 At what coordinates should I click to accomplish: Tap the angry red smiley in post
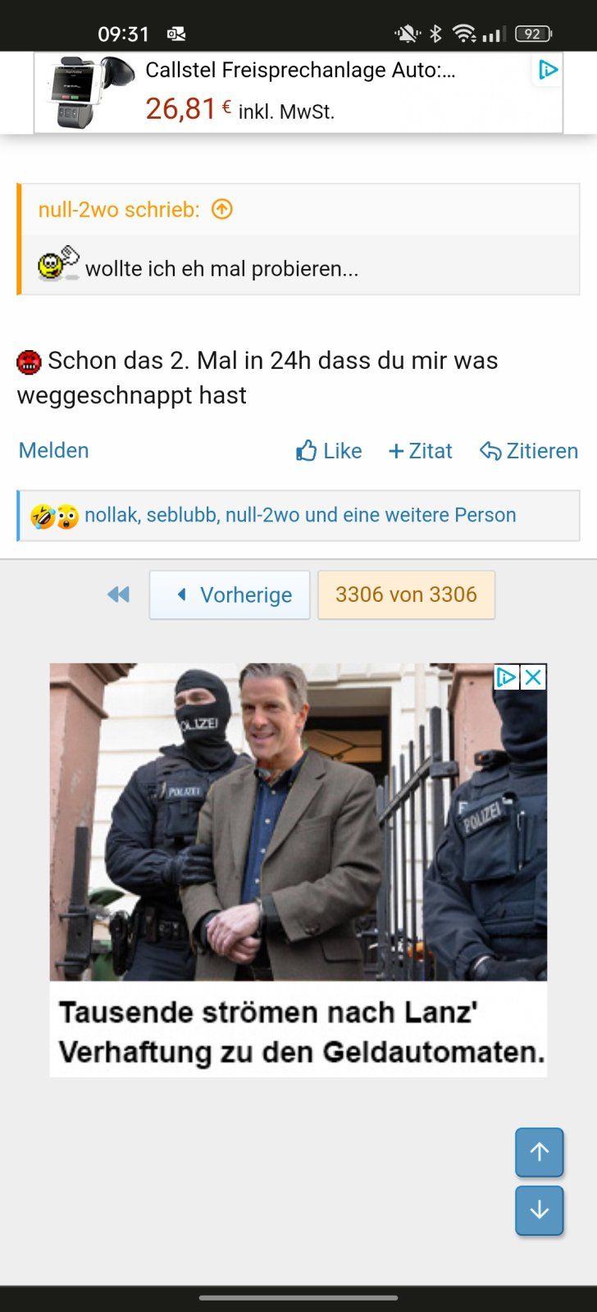[29, 362]
